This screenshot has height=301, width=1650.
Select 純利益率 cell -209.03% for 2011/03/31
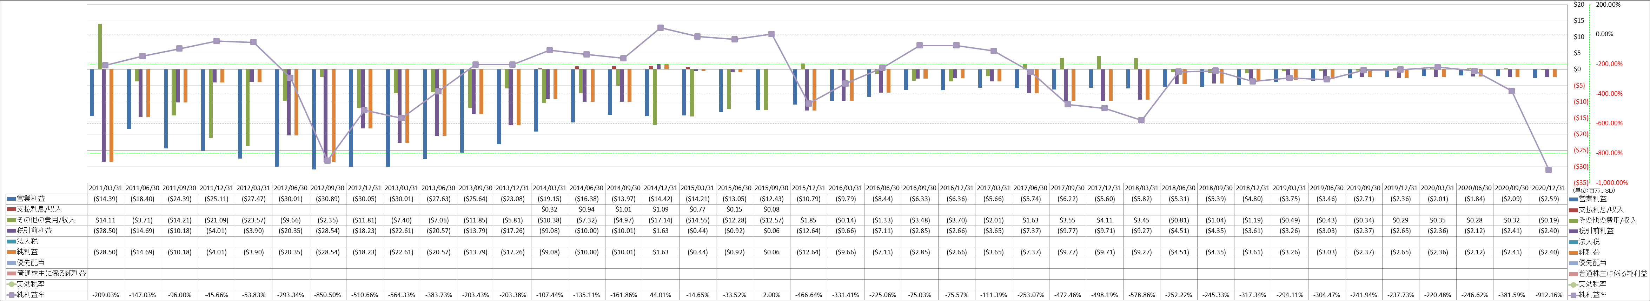(106, 295)
